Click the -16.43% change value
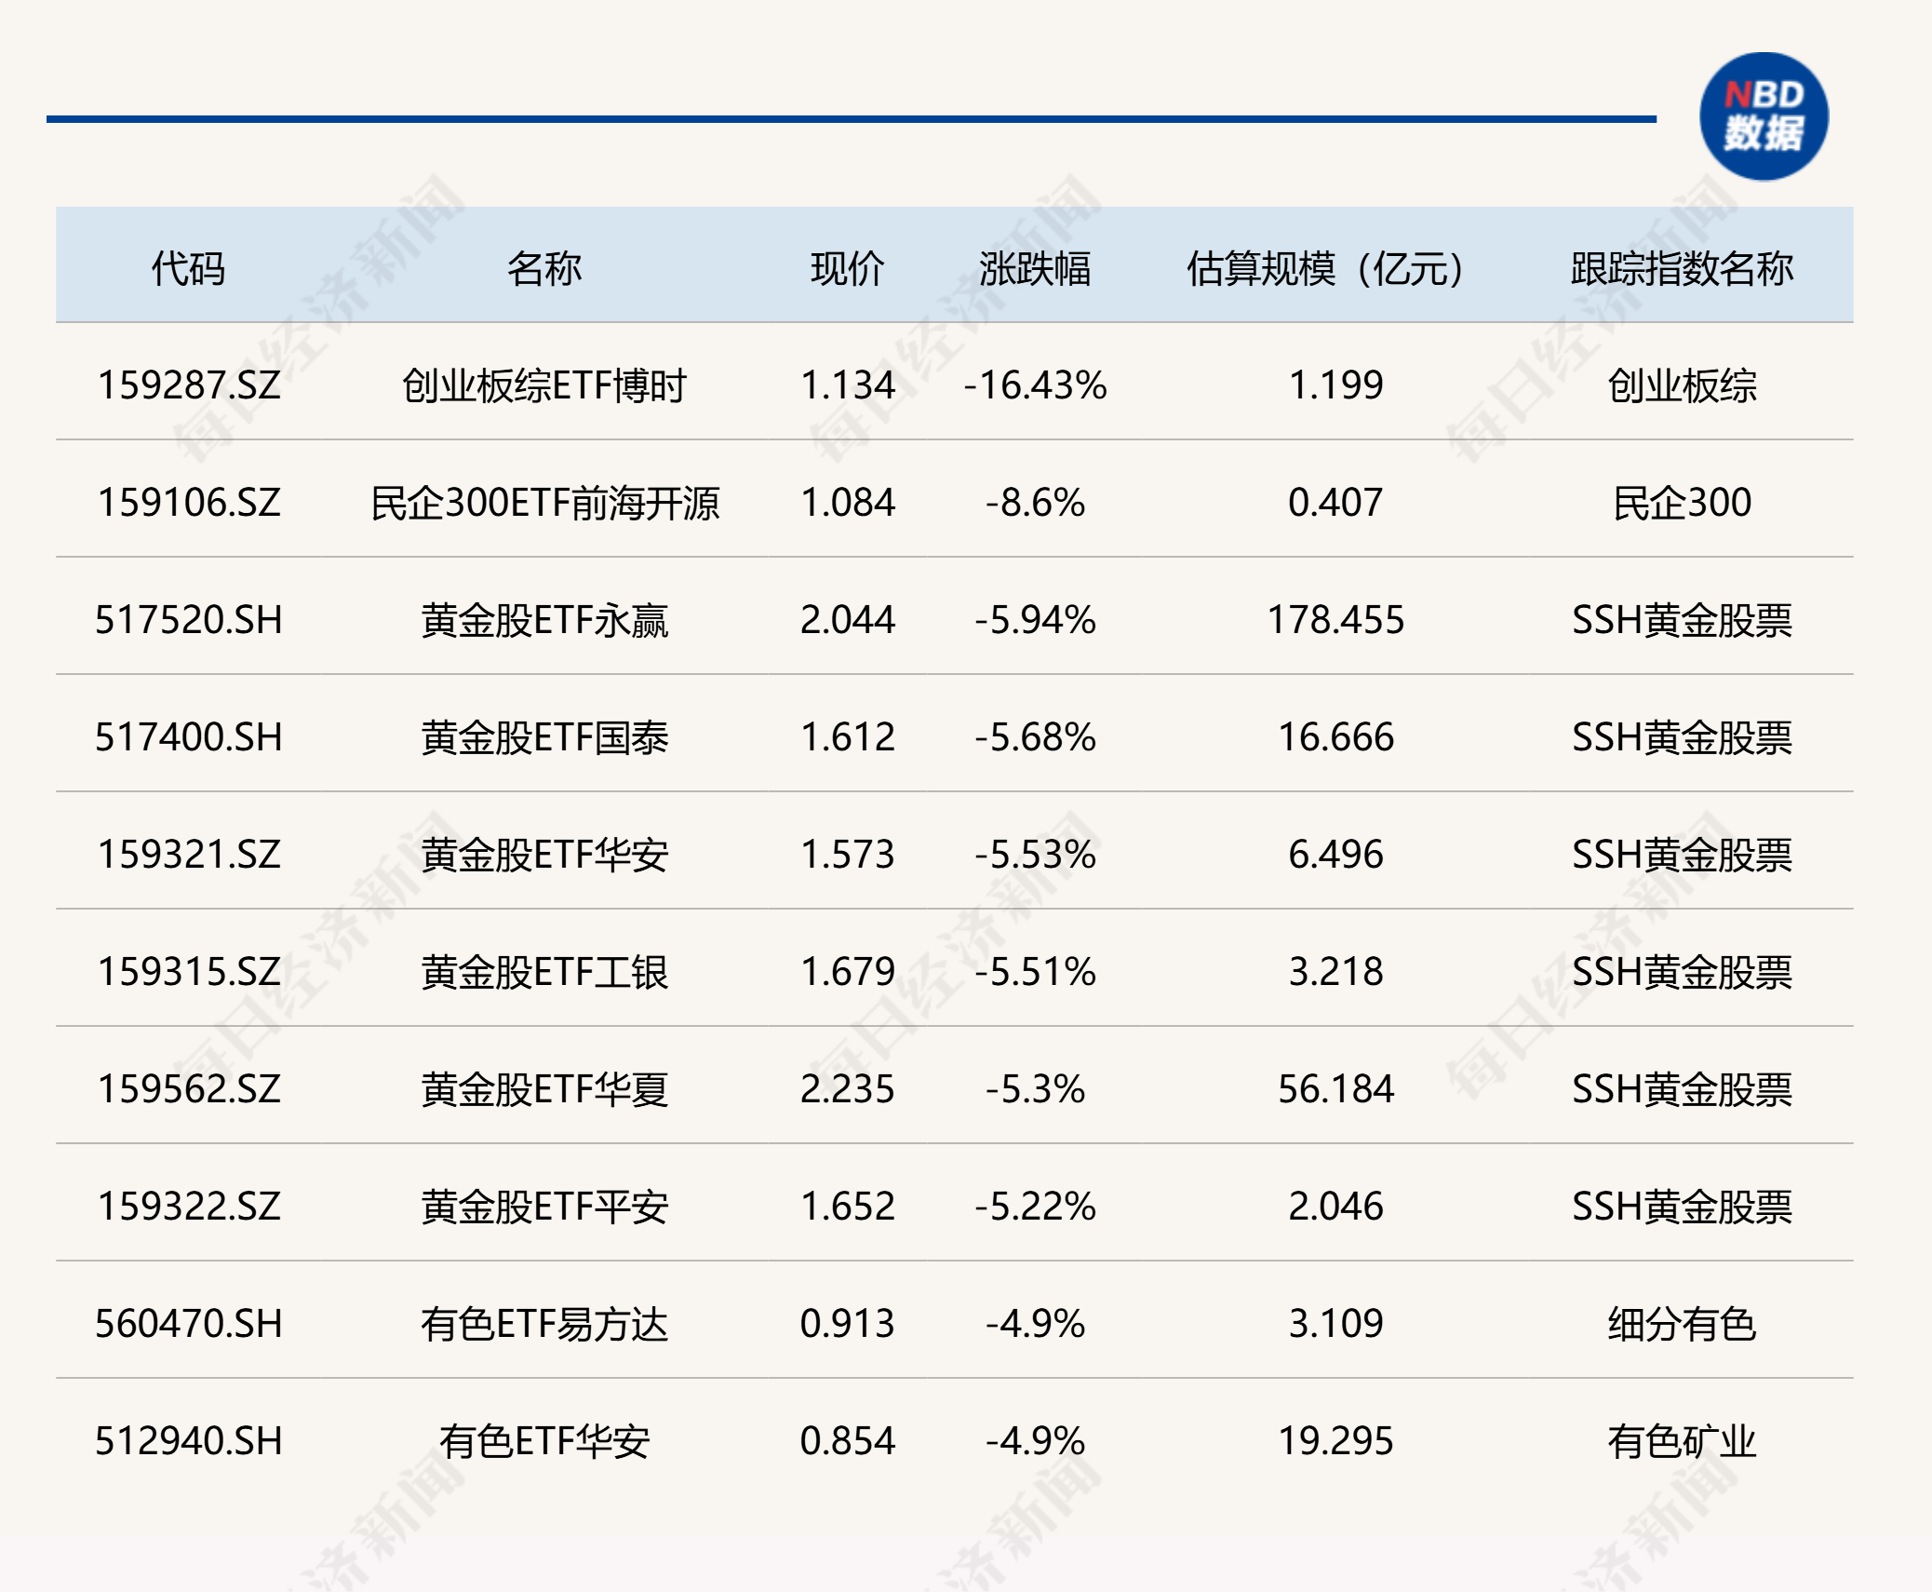Viewport: 1932px width, 1592px height. [x=1035, y=385]
